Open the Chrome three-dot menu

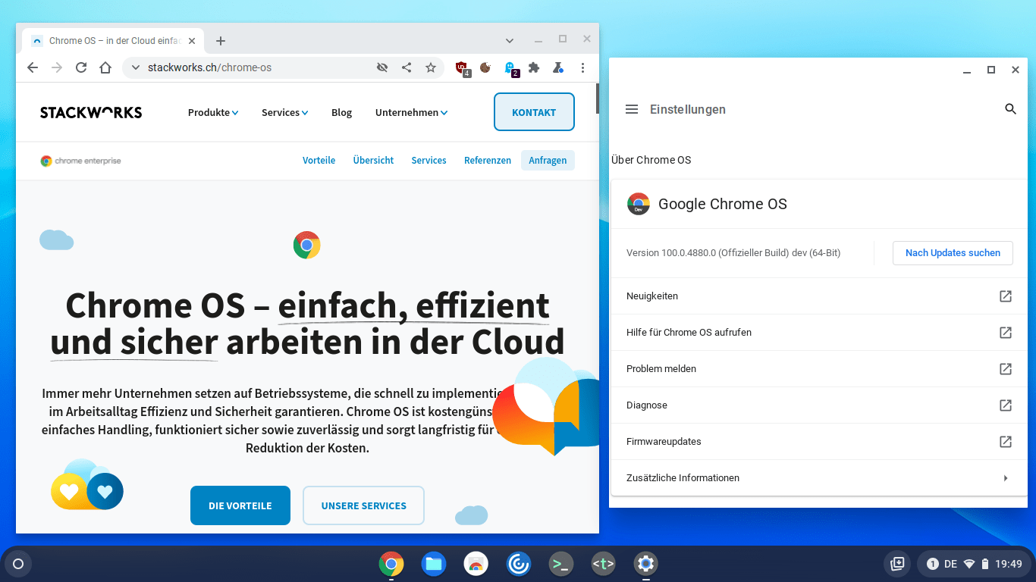click(582, 67)
